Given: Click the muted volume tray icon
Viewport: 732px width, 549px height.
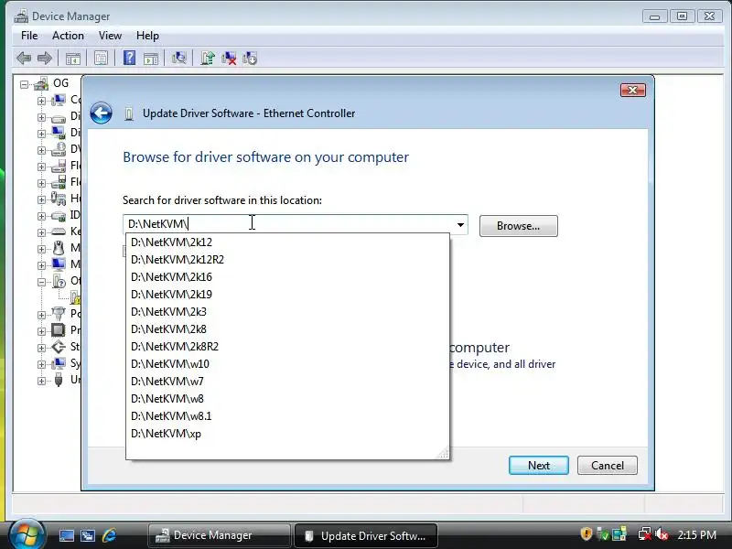Looking at the screenshot, I should 662,533.
